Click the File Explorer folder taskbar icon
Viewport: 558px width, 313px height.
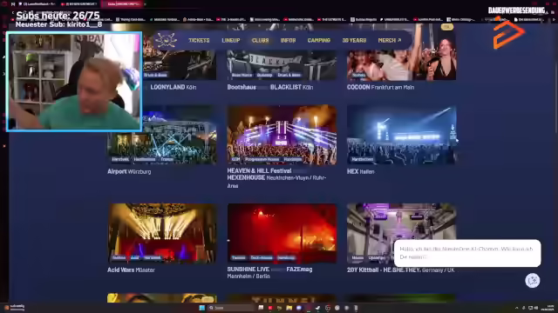coord(289,308)
